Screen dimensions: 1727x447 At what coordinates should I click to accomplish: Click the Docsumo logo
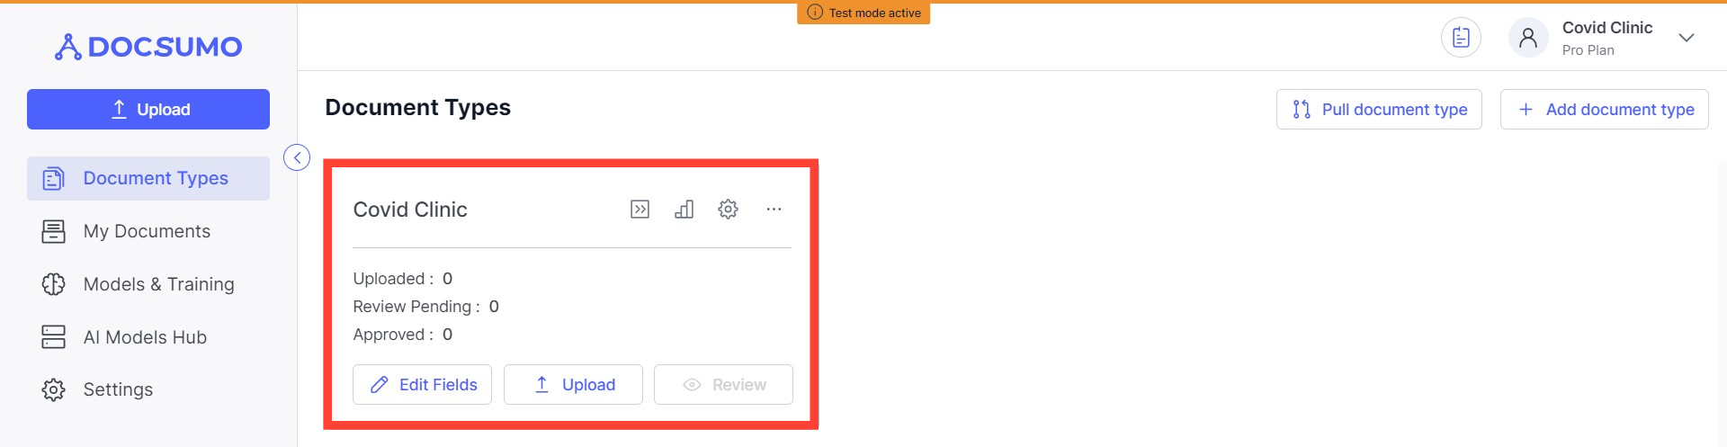pyautogui.click(x=148, y=47)
